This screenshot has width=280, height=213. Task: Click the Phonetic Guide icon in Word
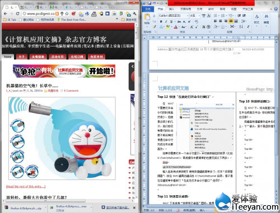pos(204,16)
